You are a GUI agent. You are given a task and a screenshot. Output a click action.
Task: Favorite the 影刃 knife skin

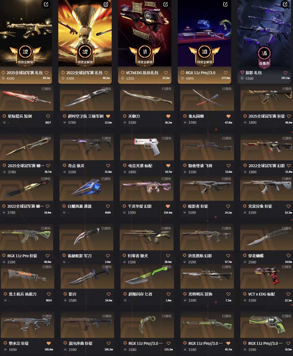point(109,294)
